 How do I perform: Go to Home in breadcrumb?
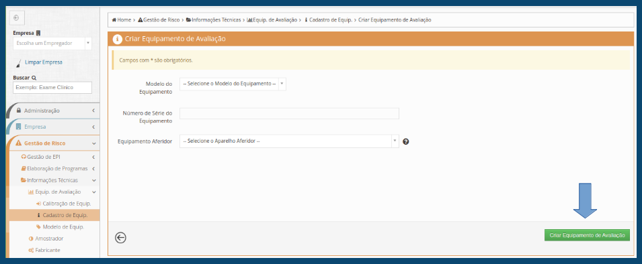click(124, 19)
